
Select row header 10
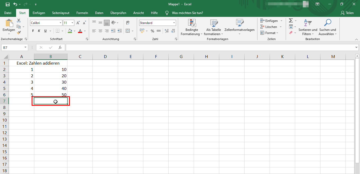[4, 120]
